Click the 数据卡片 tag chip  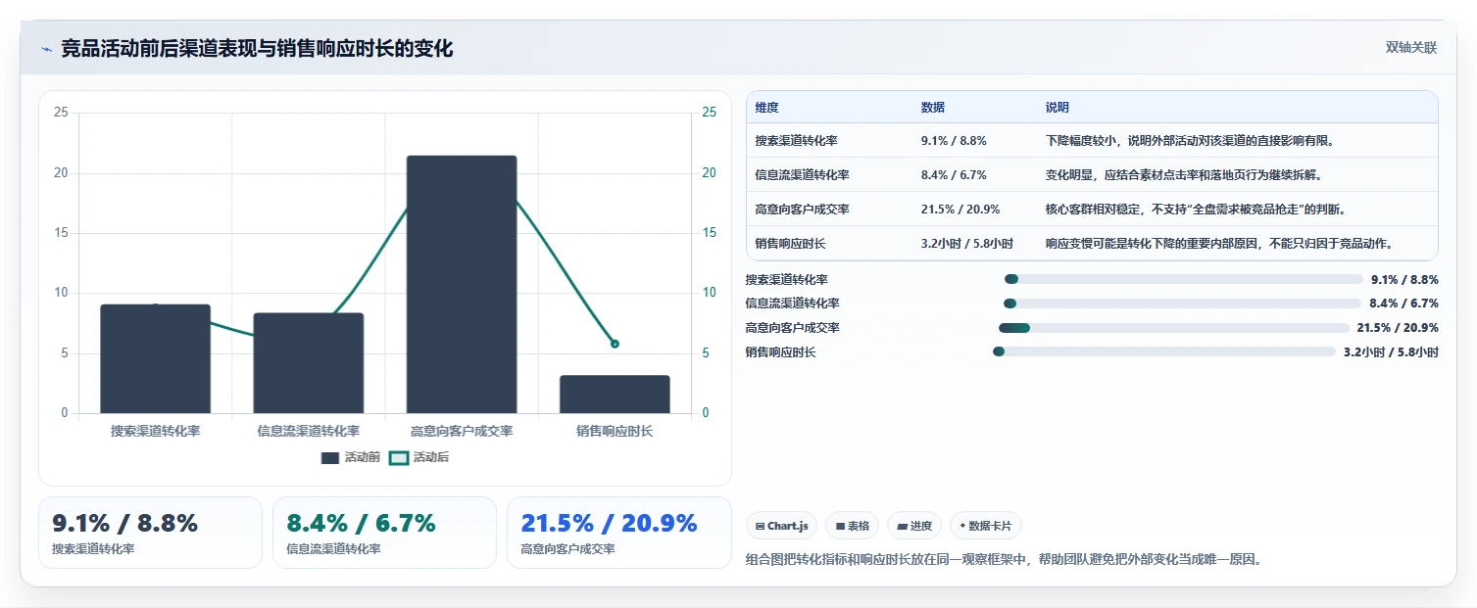[986, 526]
